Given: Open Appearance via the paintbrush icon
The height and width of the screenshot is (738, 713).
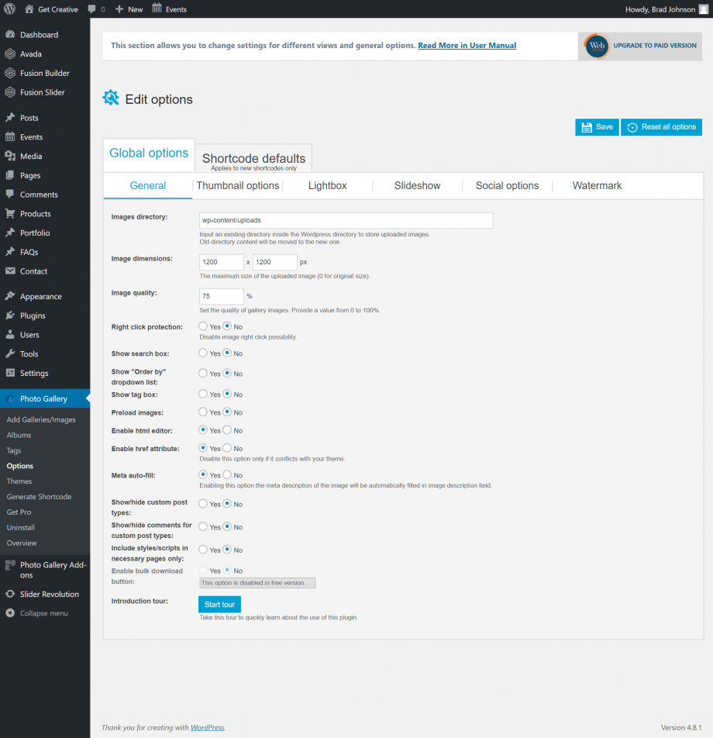Looking at the screenshot, I should [x=10, y=296].
